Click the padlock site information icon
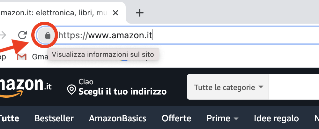This screenshot has width=319, height=129. [x=48, y=35]
